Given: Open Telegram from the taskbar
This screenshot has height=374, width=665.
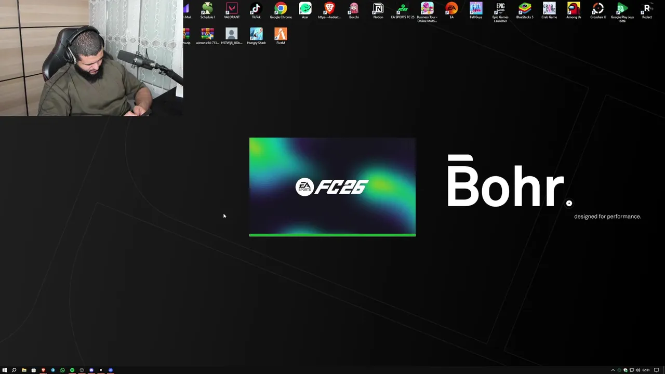Looking at the screenshot, I should [53, 370].
